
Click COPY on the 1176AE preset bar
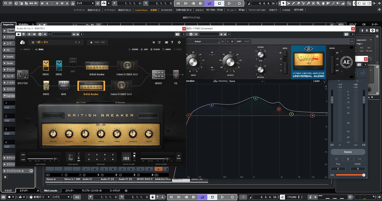coord(239,42)
